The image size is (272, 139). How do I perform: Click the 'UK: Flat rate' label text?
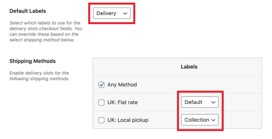point(122,102)
